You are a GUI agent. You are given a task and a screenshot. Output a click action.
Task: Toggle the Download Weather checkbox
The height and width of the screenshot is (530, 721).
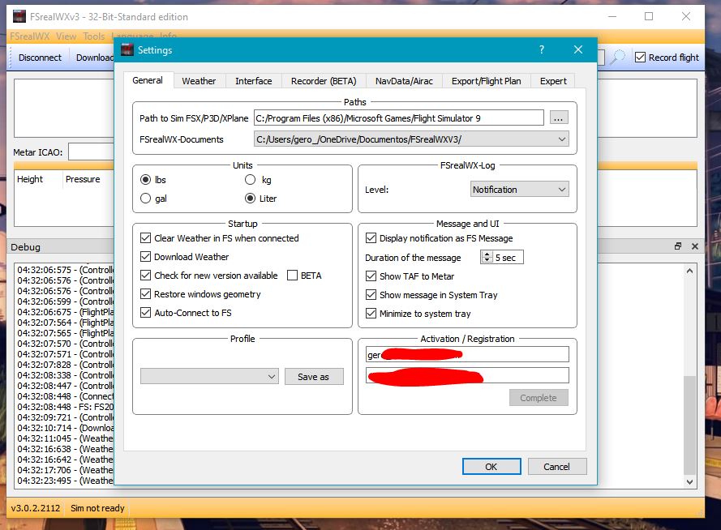click(145, 257)
